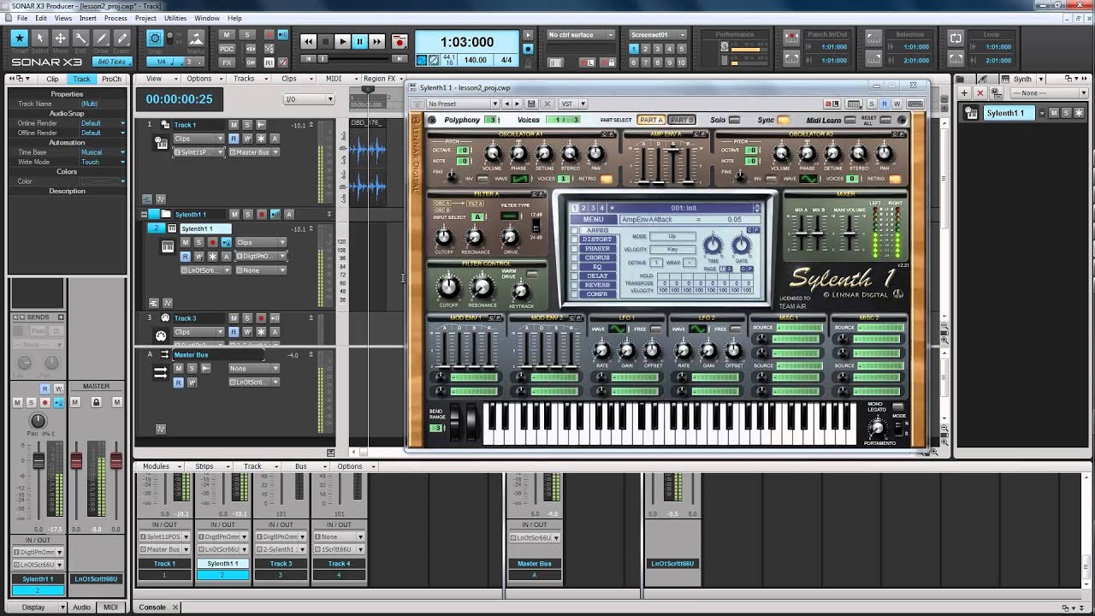Open the Online Render Default dropdown
The width and height of the screenshot is (1095, 616).
[104, 123]
